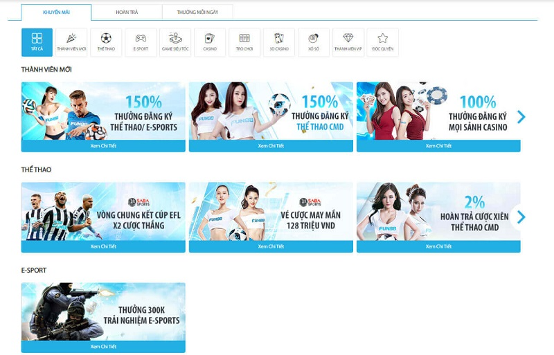
Task: Choose the Thể Thao soccer ball category
Action: click(x=106, y=42)
